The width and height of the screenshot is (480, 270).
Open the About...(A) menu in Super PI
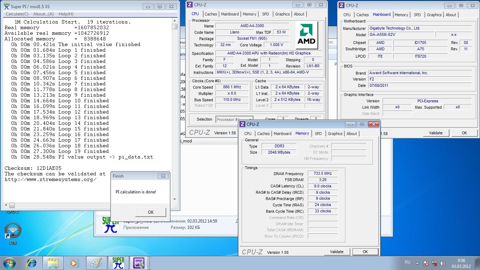tap(44, 14)
